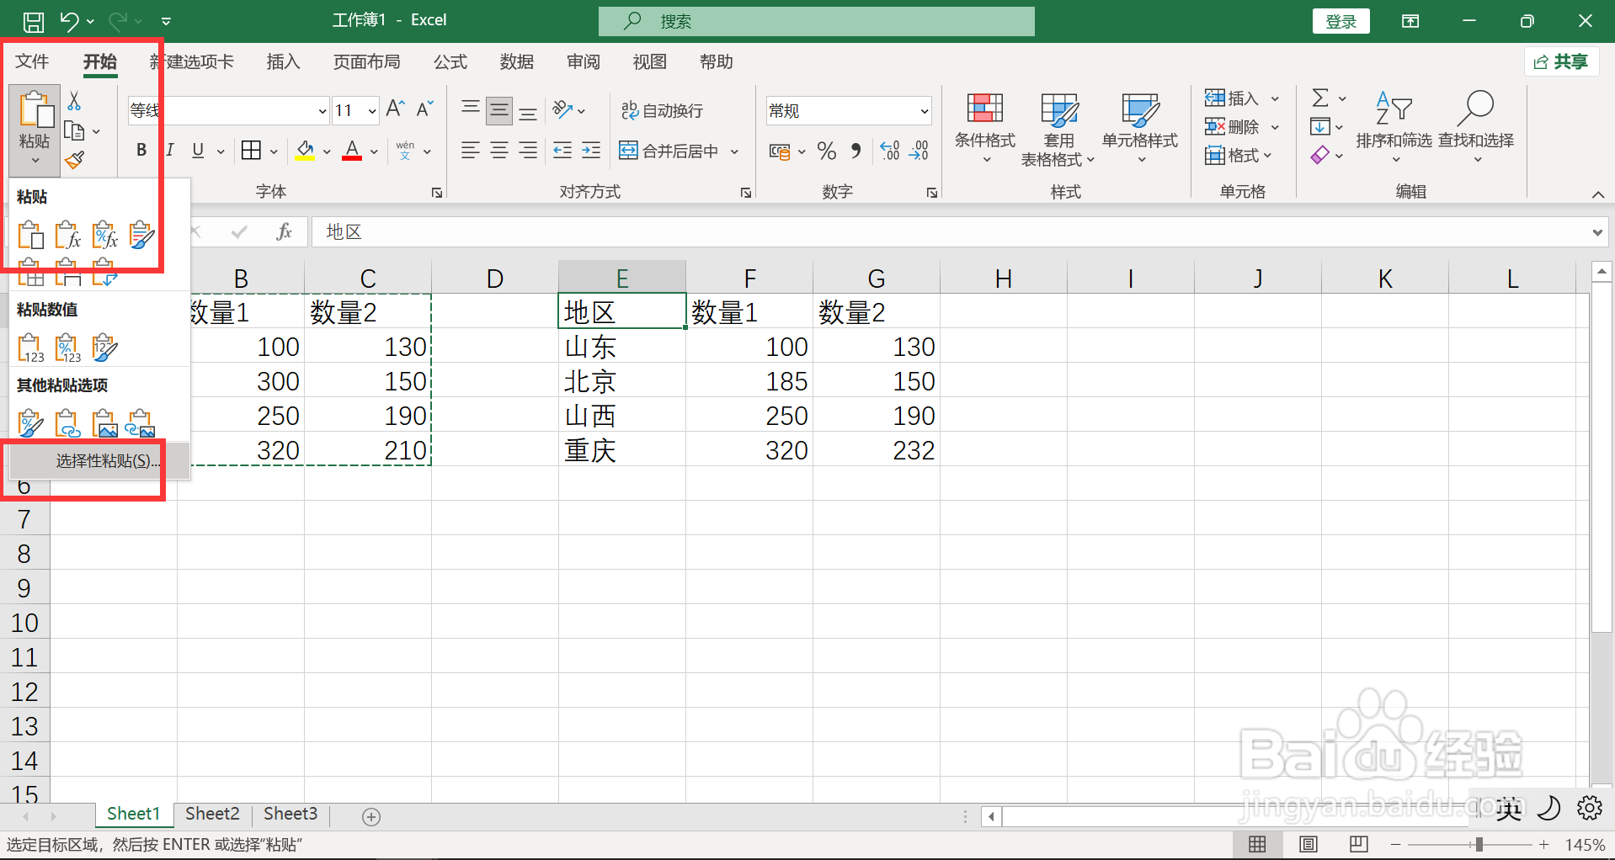Choose Paste as Linked Picture icon

[141, 422]
